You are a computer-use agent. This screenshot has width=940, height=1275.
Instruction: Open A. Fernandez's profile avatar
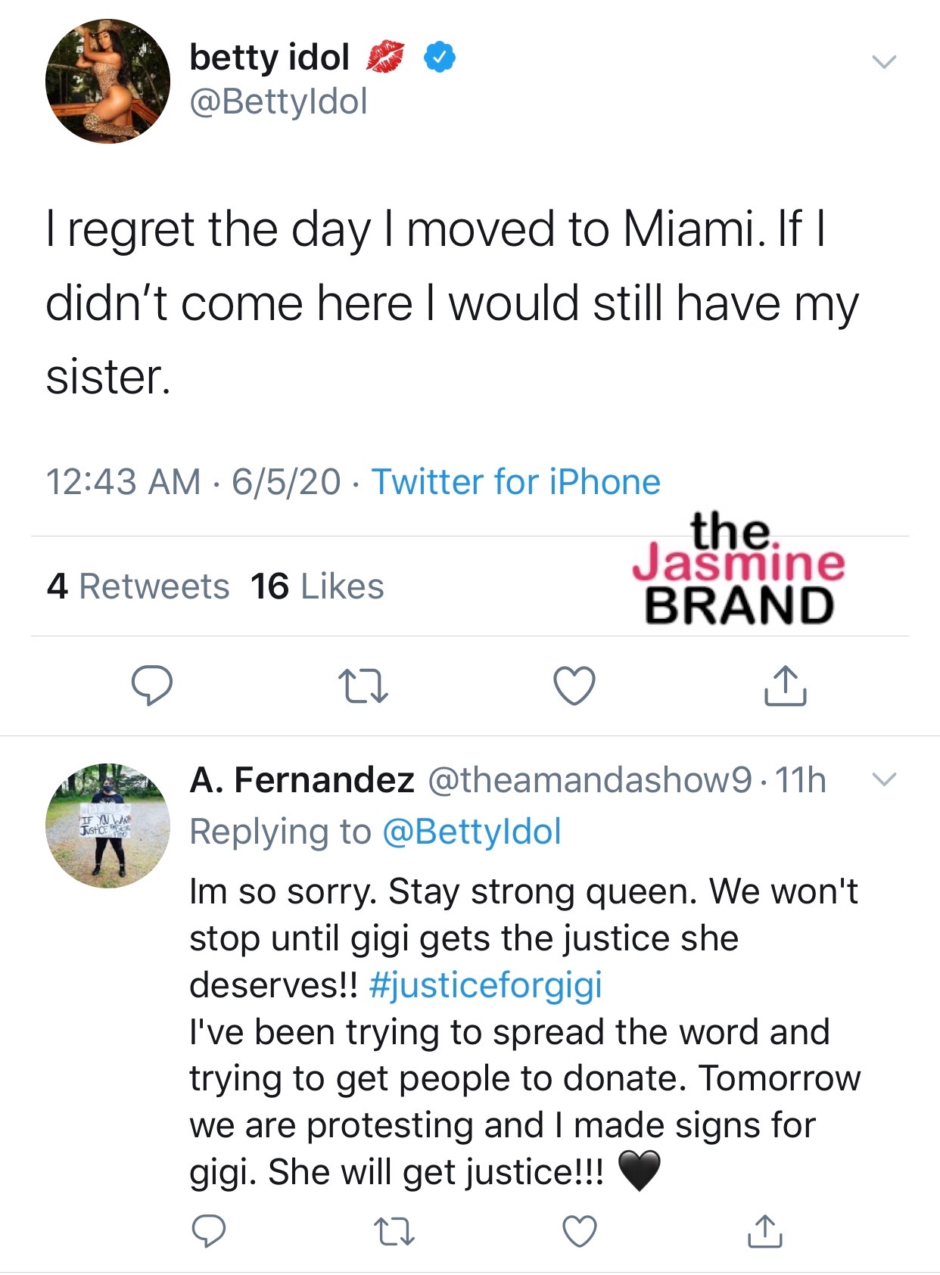(x=107, y=826)
